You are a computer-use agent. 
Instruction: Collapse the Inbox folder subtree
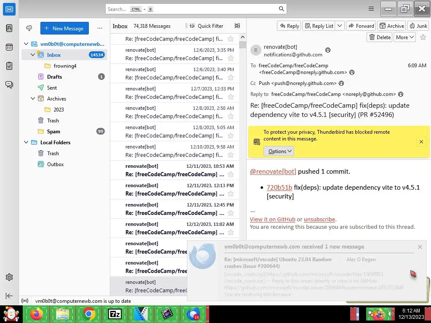[33, 55]
